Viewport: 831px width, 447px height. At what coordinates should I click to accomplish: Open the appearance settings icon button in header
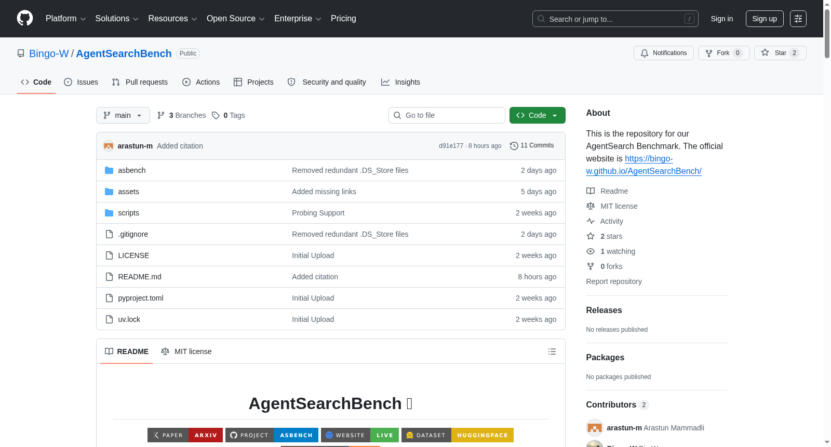798,19
